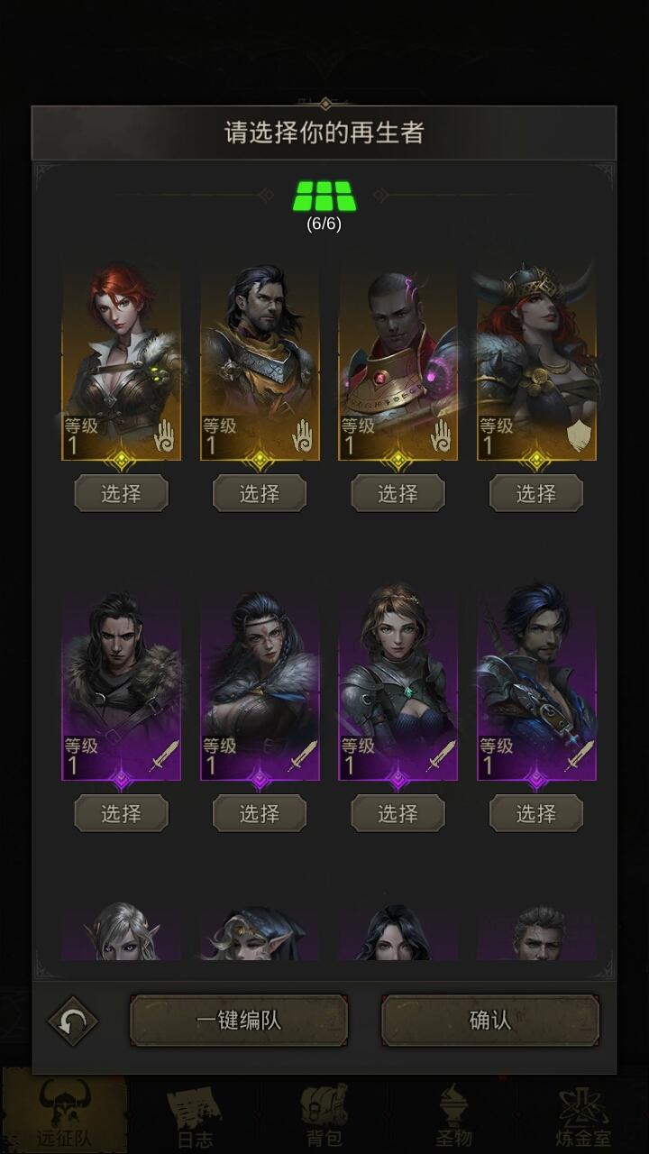Click the 确认 confirm button
This screenshot has height=1154, width=649.
[490, 1021]
